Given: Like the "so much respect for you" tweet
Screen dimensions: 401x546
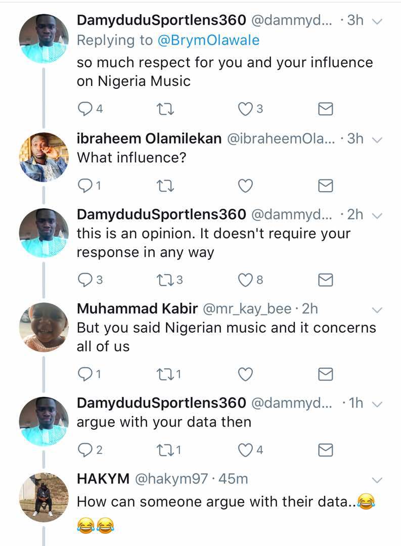Looking at the screenshot, I should pyautogui.click(x=245, y=109).
